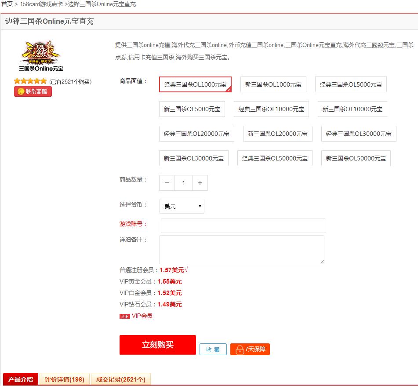Click the 详细备注 textarea
Image resolution: width=418 pixels, height=386 pixels.
(x=241, y=250)
